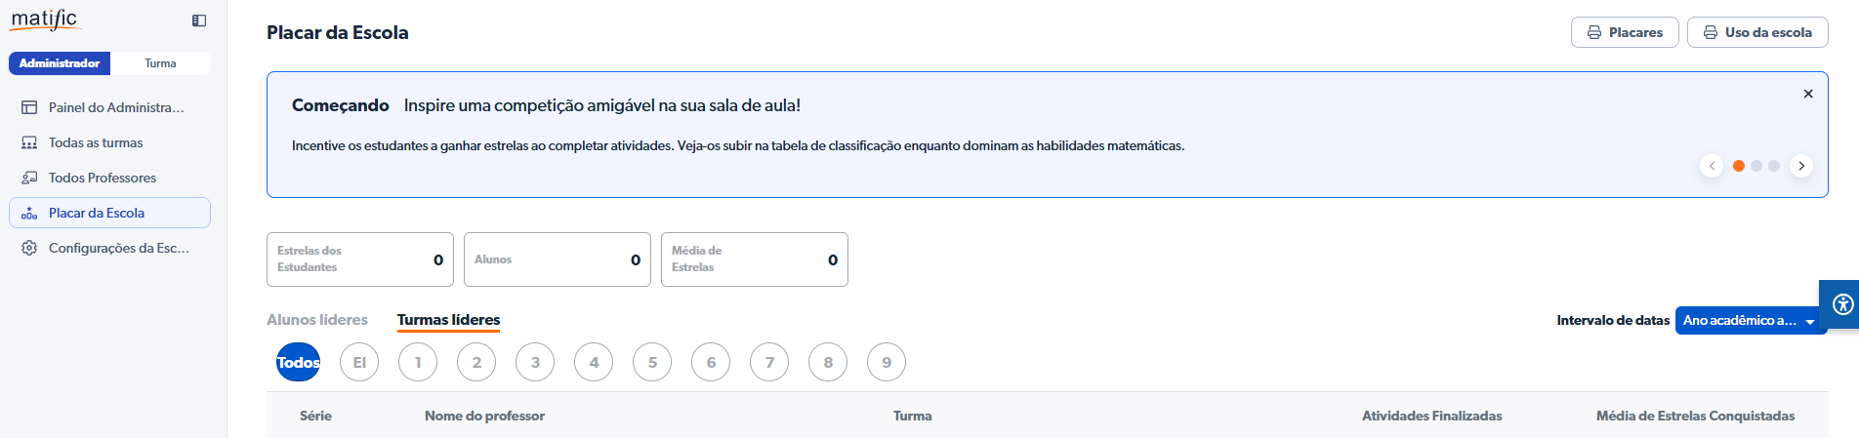
Task: Select the Todos grade filter
Action: coord(298,362)
